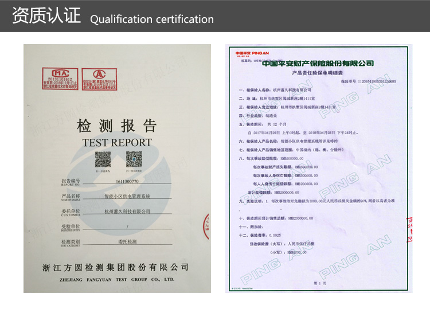The height and width of the screenshot is (313, 430).
Task: Click the '受检单位' field label
Action: tap(71, 226)
